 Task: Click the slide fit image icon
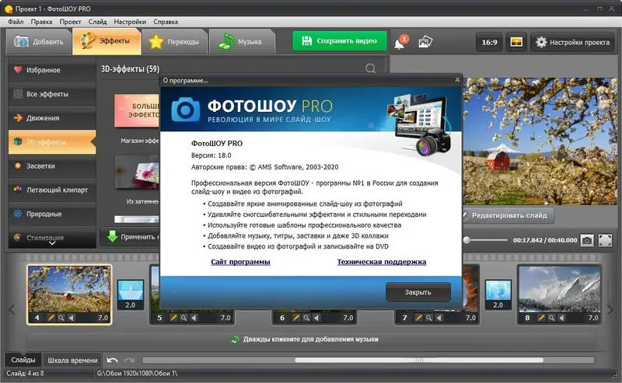(x=516, y=42)
